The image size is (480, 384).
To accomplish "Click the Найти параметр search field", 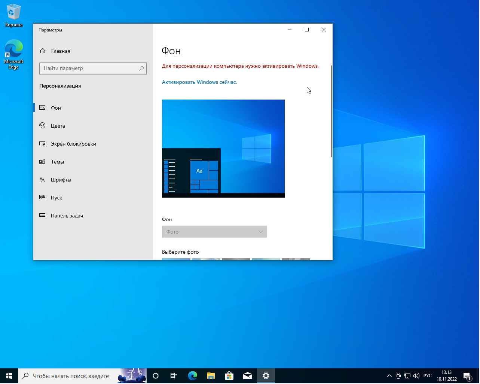I will point(93,68).
